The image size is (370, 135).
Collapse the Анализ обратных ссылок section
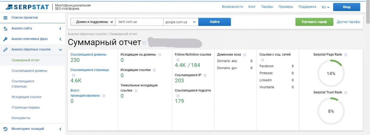[60, 50]
